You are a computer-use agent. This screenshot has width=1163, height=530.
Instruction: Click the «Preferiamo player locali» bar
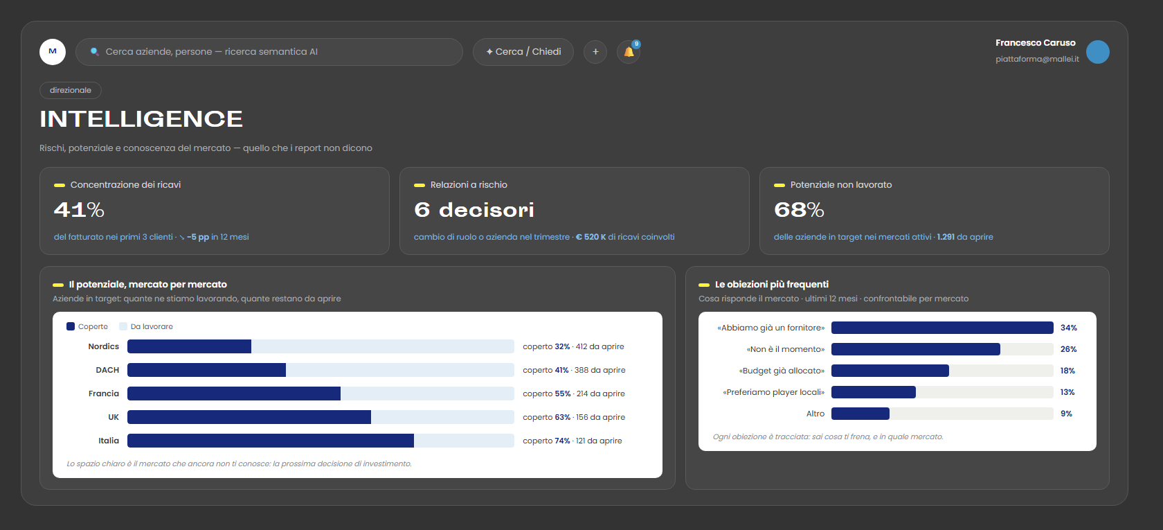pyautogui.click(x=942, y=392)
